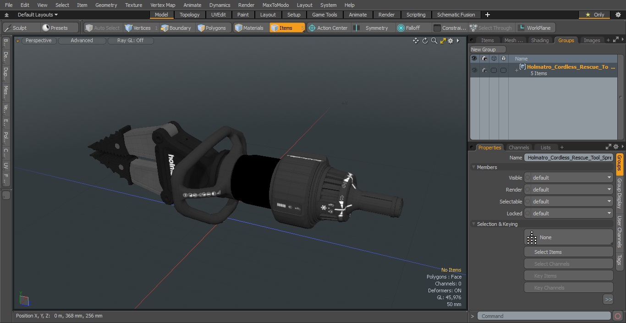Open the Properties panel gear settings
The height and width of the screenshot is (323, 626).
(616, 147)
